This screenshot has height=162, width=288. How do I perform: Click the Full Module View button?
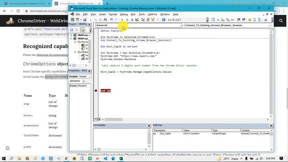pyautogui.click(x=99, y=119)
